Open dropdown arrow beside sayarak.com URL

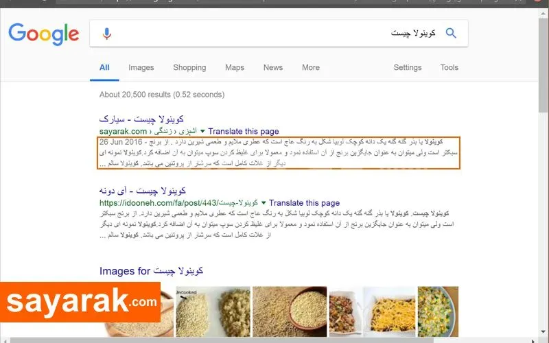[x=202, y=131]
